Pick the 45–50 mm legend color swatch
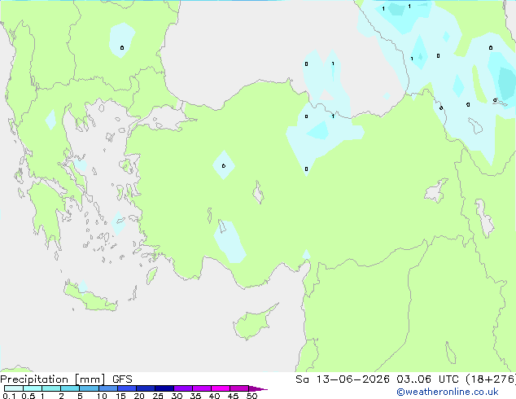This screenshot has height=399, width=516. [x=239, y=388]
